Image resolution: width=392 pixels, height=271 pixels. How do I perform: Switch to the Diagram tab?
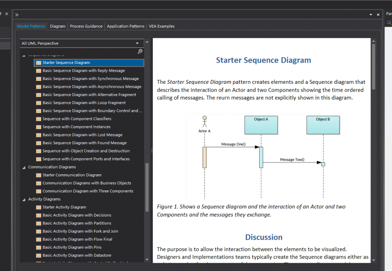pos(57,26)
